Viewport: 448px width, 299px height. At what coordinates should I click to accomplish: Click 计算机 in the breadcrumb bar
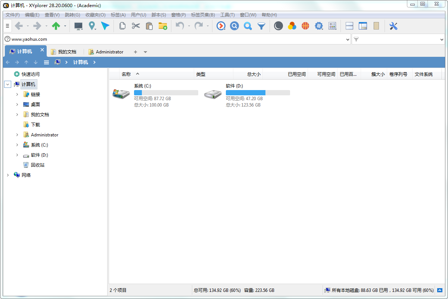(x=81, y=62)
